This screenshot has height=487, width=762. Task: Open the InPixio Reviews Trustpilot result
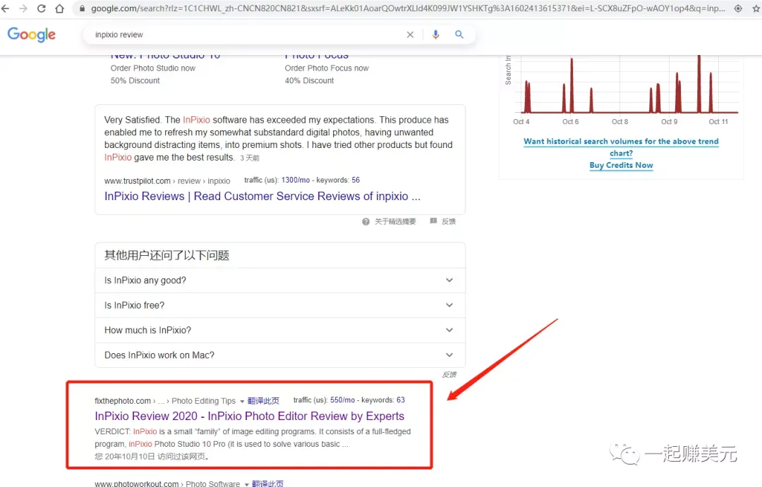(x=262, y=196)
